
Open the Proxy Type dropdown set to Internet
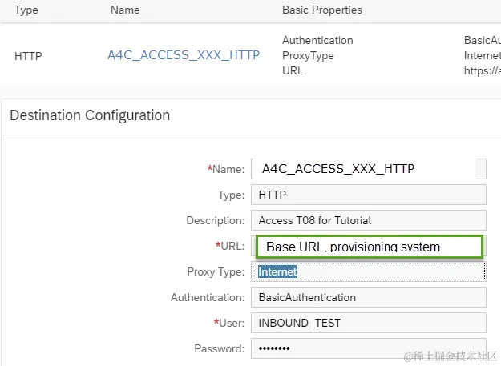(x=368, y=272)
